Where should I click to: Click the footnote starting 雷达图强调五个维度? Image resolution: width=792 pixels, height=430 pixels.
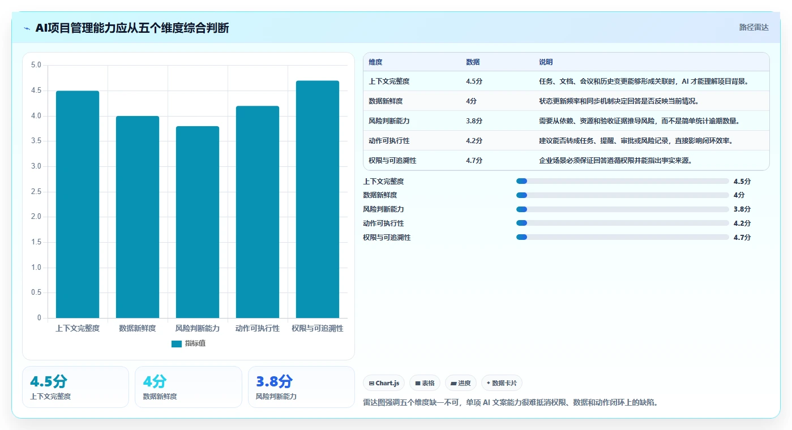click(510, 403)
